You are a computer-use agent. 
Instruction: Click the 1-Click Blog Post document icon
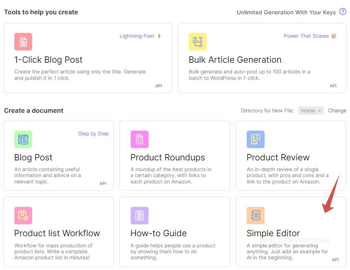point(23,42)
